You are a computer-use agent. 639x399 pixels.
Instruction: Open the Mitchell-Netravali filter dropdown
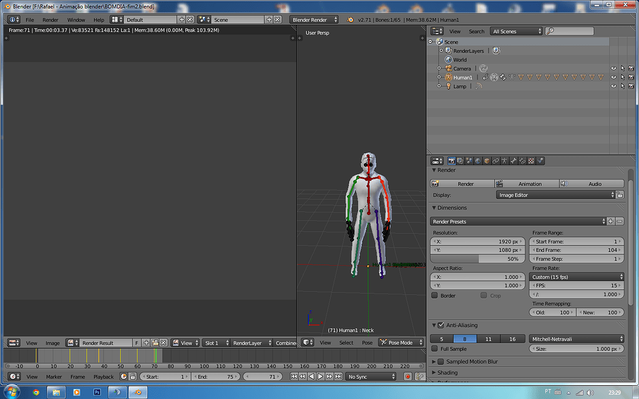tap(577, 339)
